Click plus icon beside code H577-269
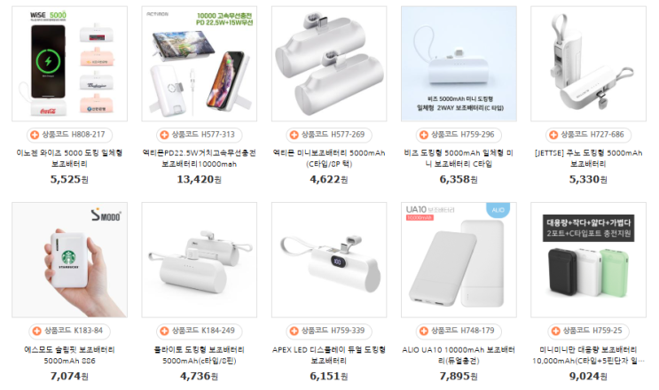 294,135
